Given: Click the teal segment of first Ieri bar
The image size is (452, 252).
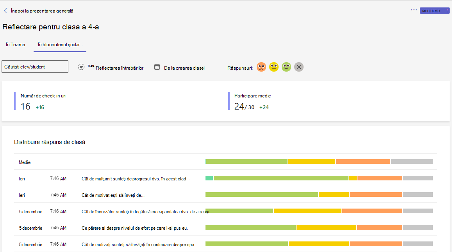Looking at the screenshot, I should tap(209, 178).
